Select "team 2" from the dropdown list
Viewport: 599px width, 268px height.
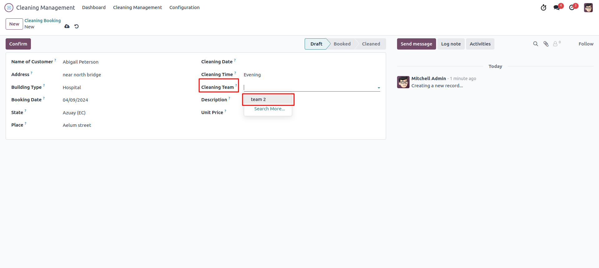coord(258,99)
